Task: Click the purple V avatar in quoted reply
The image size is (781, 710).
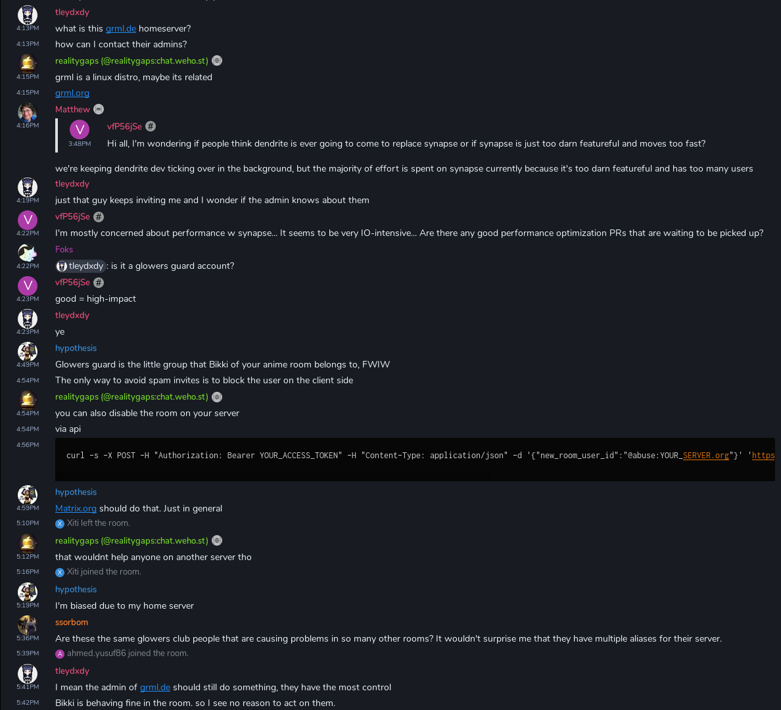Action: click(80, 129)
